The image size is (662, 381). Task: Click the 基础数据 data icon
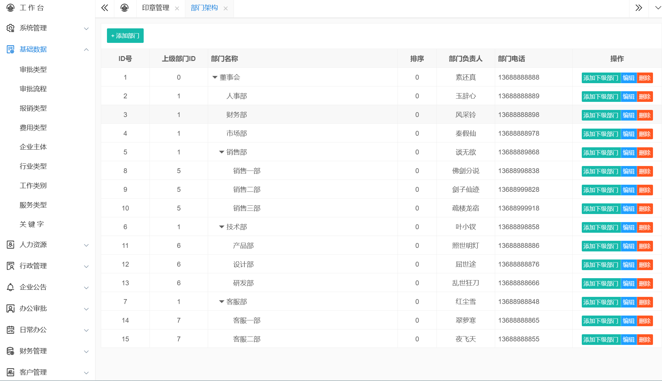point(10,49)
